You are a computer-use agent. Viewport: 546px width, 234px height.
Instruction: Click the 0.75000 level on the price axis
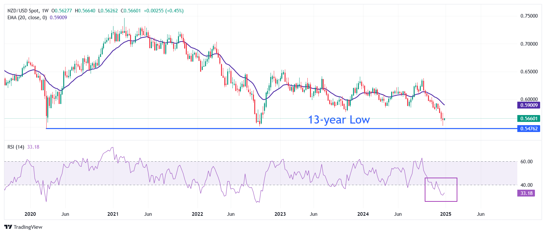coord(529,16)
